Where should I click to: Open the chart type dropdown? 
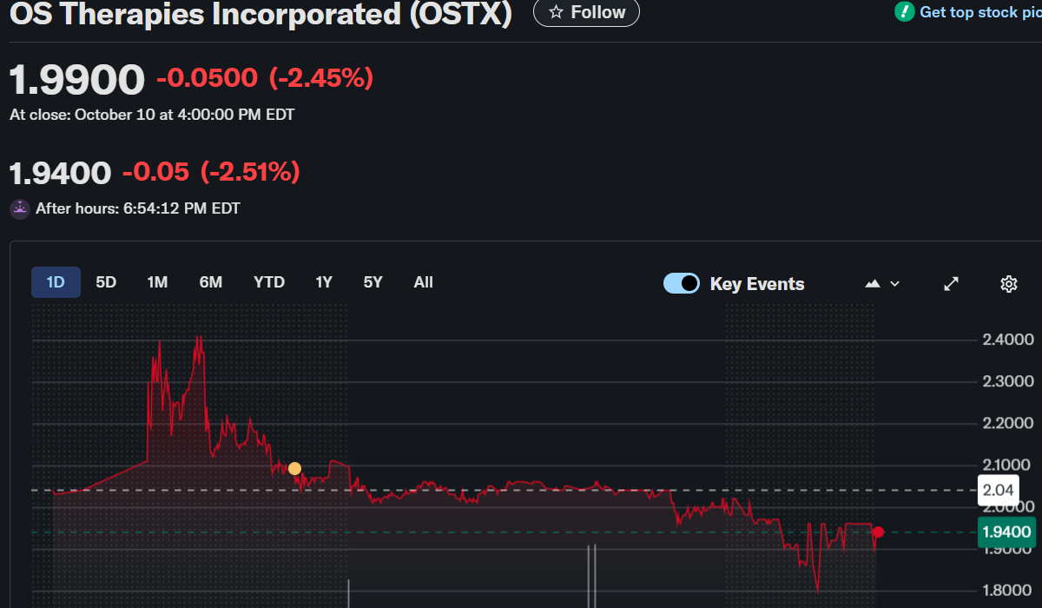coord(881,284)
